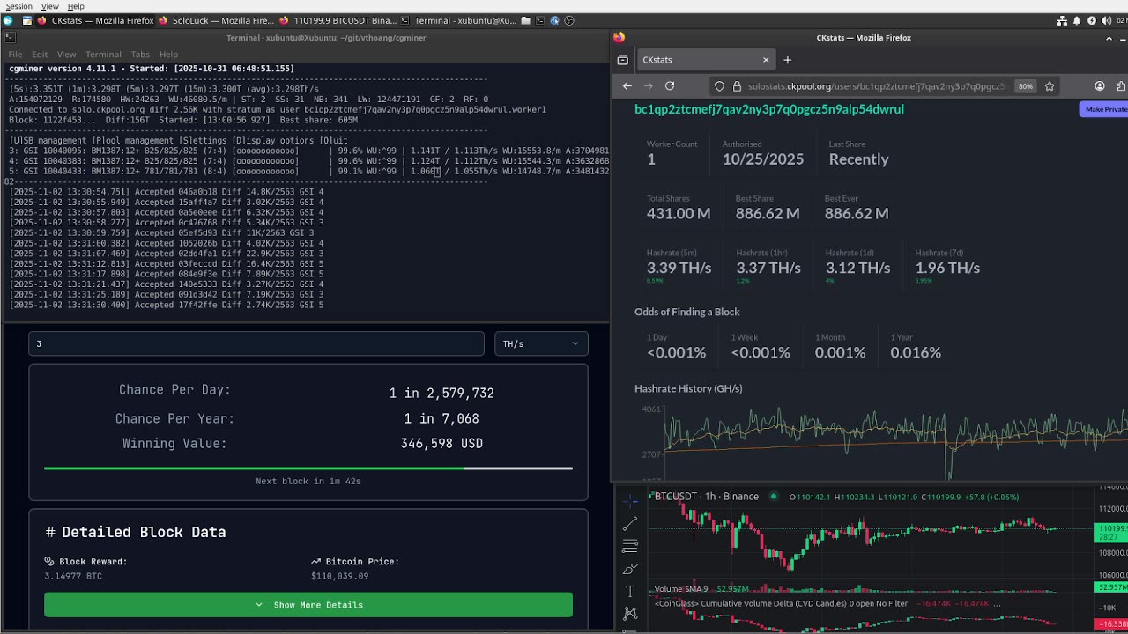The image size is (1128, 634).
Task: Expand Show More Details section
Action: click(x=308, y=605)
